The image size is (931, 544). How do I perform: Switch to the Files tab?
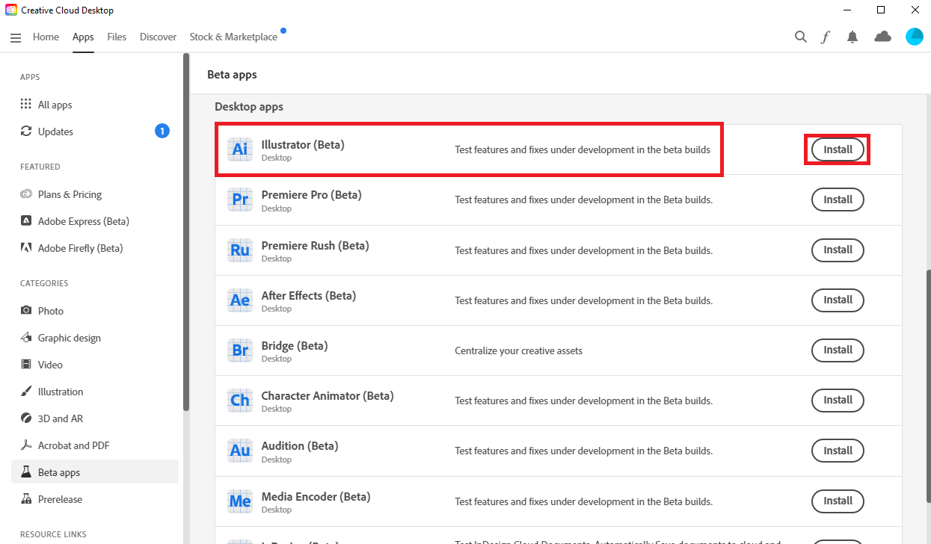(x=117, y=37)
